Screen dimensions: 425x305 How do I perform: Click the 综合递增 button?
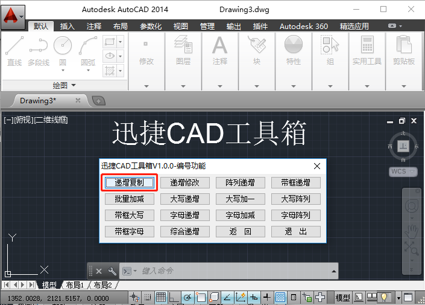click(x=185, y=231)
